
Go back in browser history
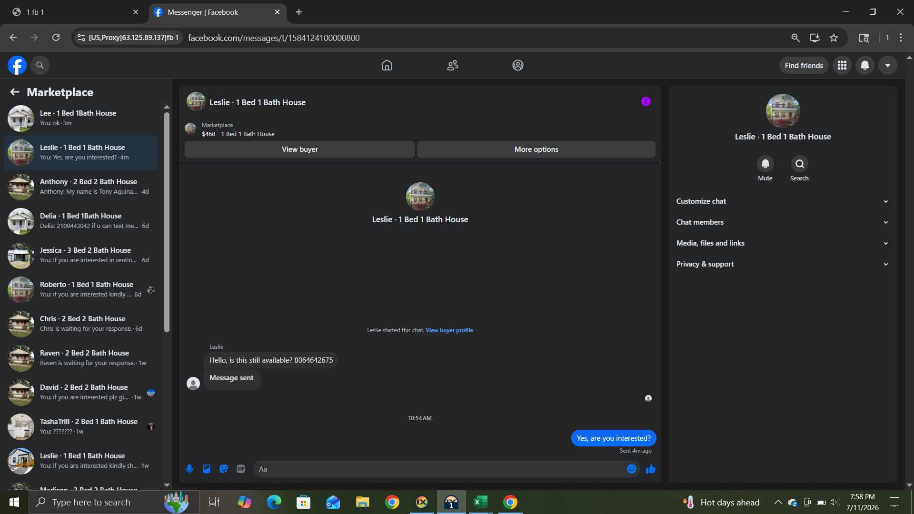tap(13, 38)
